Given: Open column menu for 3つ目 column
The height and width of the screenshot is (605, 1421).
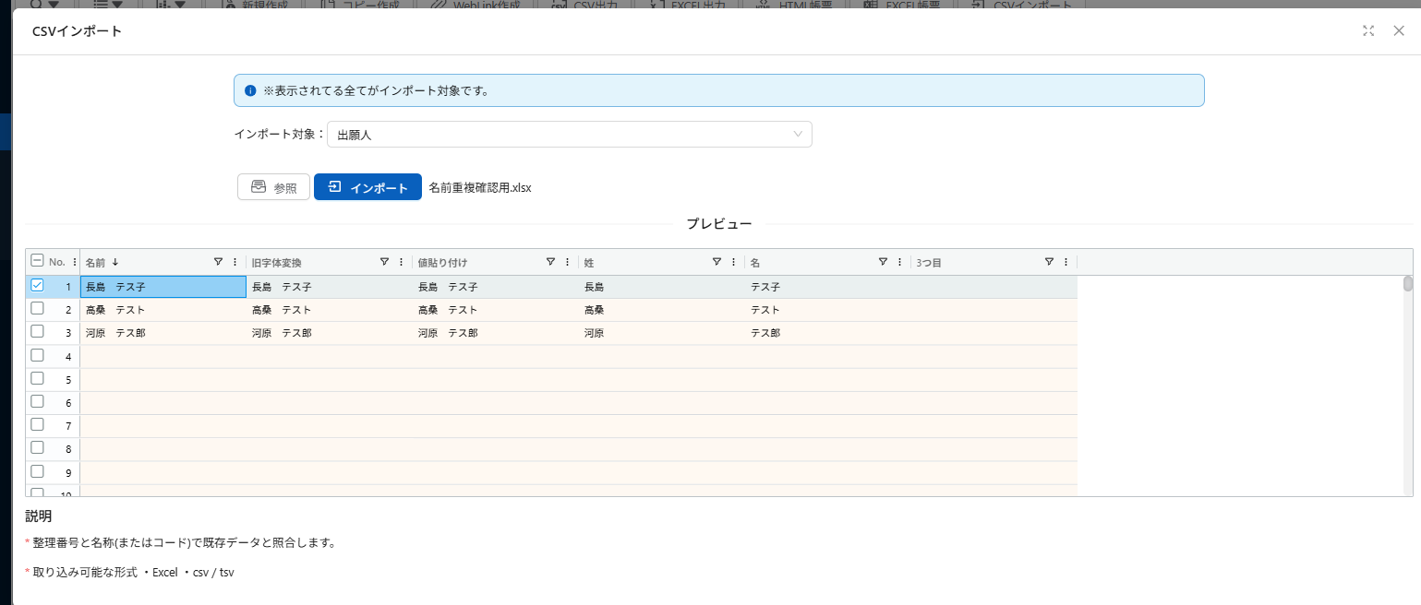Looking at the screenshot, I should tap(1066, 262).
